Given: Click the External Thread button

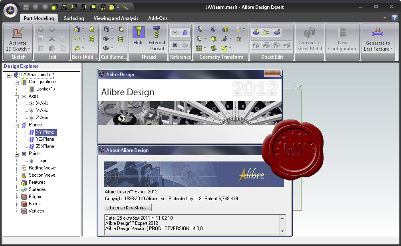Looking at the screenshot, I should pyautogui.click(x=157, y=39).
